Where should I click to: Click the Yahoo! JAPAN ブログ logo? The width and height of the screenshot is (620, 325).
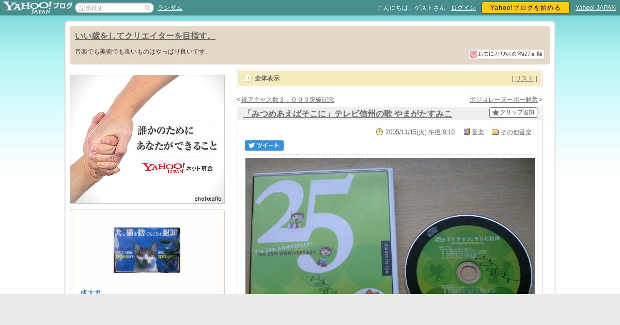tap(37, 7)
